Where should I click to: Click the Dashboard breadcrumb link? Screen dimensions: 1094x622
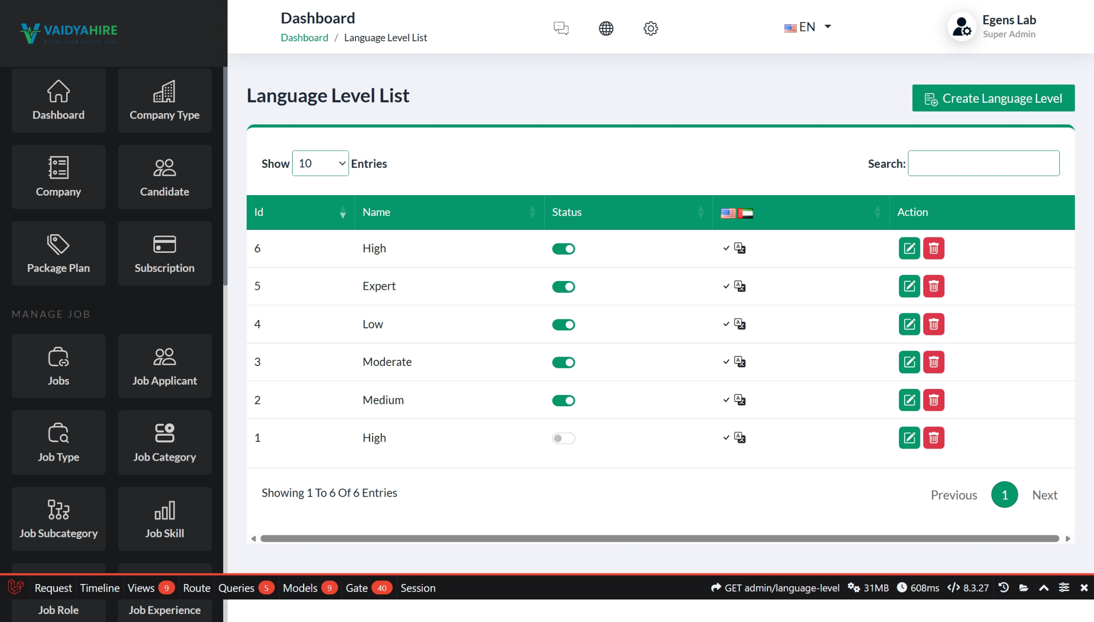304,38
